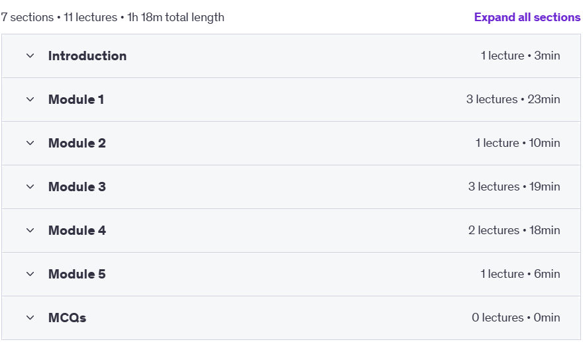The height and width of the screenshot is (342, 583).
Task: Expand all sections via the purple link
Action: (x=527, y=17)
